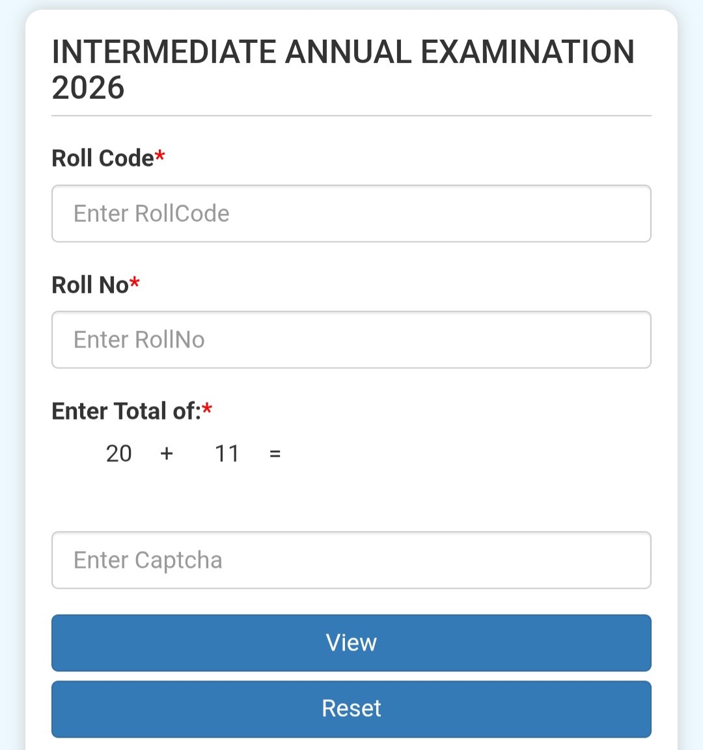Click the INTERMEDIATE ANNUAL EXAMINATION 2026 heading
The width and height of the screenshot is (703, 750).
343,68
